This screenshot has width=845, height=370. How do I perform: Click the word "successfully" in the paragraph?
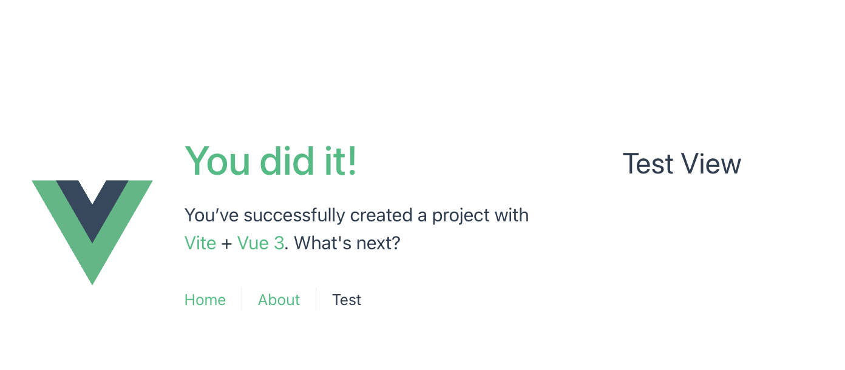coord(295,215)
